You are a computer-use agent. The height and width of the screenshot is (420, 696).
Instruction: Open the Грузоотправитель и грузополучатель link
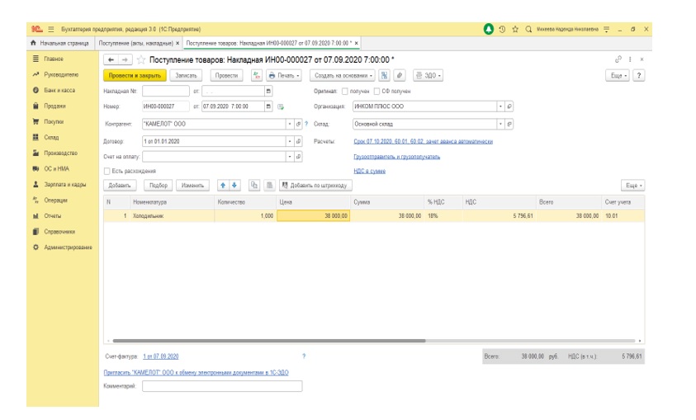pos(396,156)
